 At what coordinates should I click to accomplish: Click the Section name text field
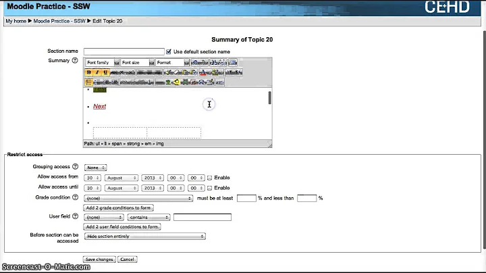click(x=124, y=51)
